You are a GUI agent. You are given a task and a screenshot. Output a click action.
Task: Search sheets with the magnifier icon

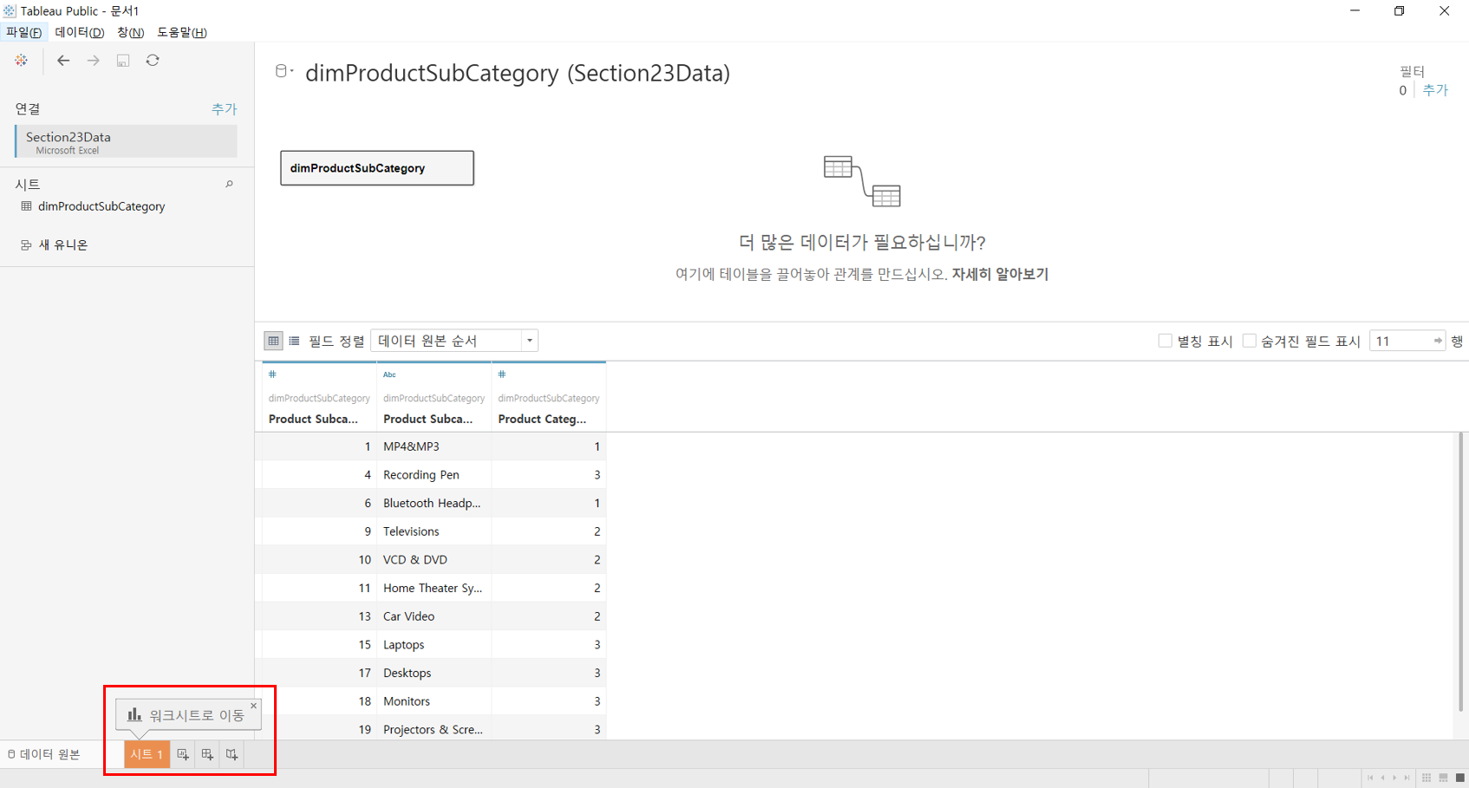229,184
